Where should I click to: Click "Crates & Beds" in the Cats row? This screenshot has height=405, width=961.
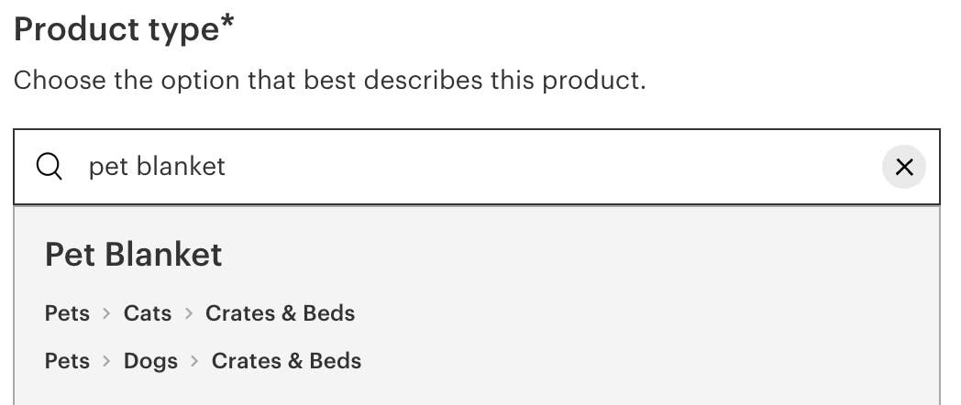point(280,313)
